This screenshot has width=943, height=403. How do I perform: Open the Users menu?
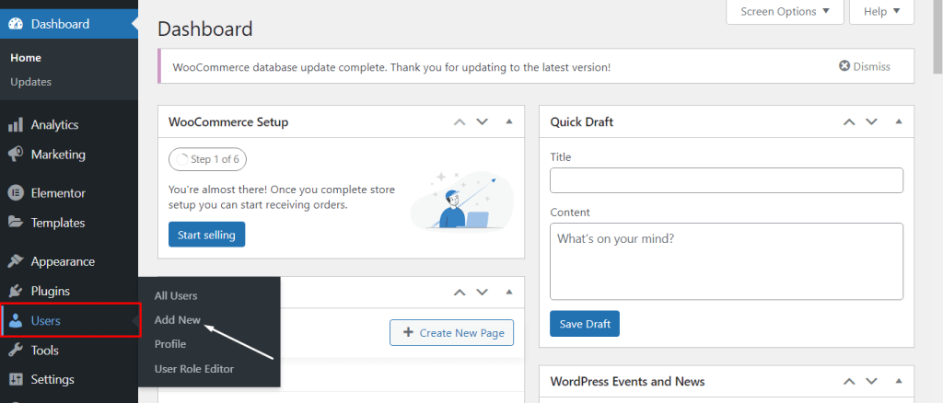click(x=69, y=321)
